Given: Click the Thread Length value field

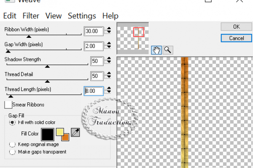Looking at the screenshot, I should (x=94, y=91).
